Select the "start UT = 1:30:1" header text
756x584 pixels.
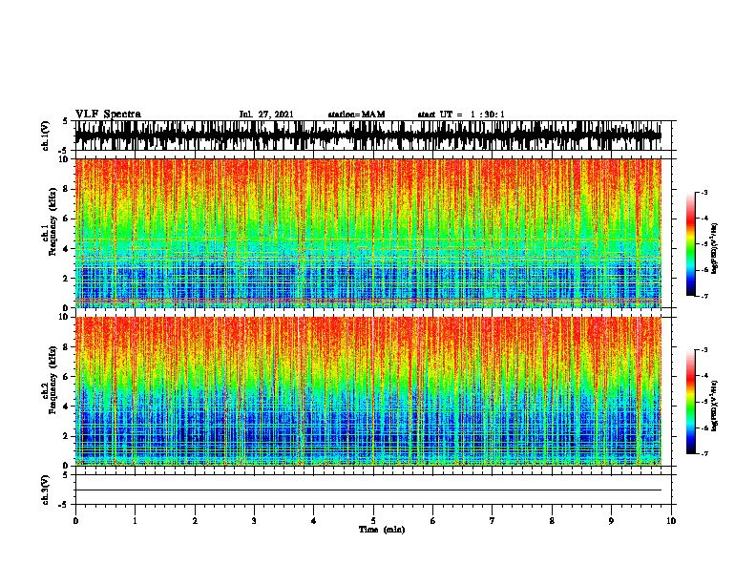(x=461, y=115)
